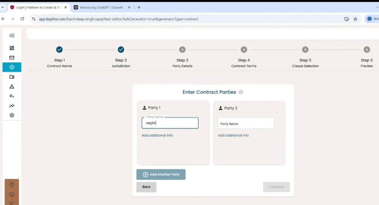
Task: Bookmark the page with the star icon
Action: coord(355,19)
